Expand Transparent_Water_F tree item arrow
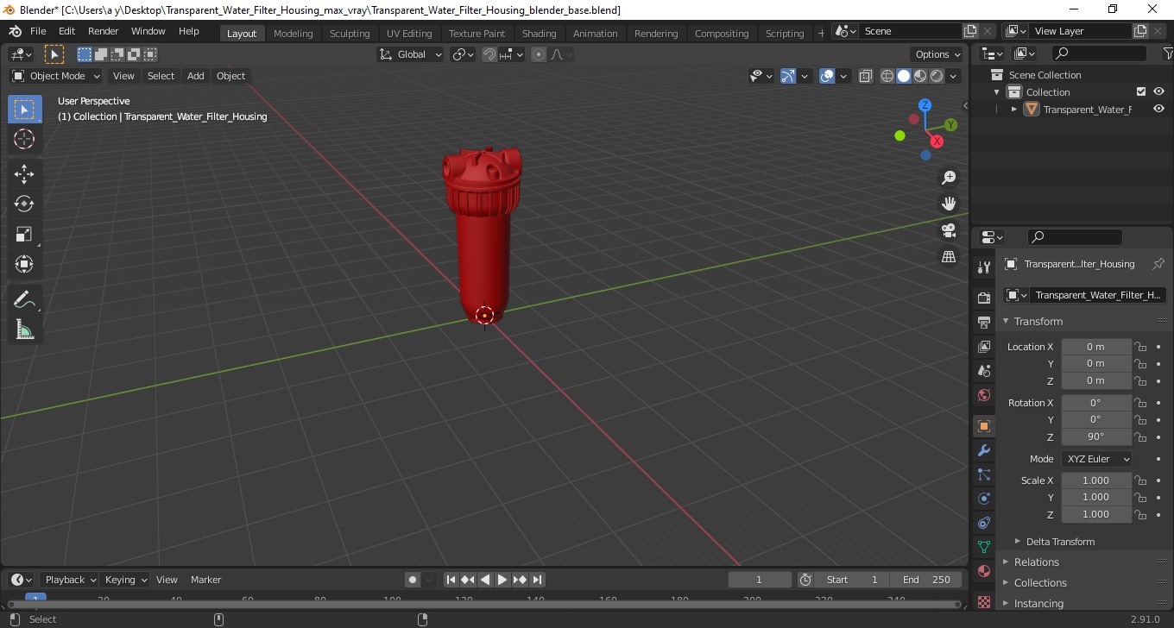 click(1014, 109)
